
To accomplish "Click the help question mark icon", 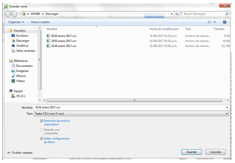I will (225, 22).
